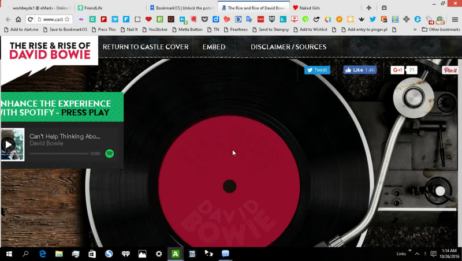Click the Tweet button
The width and height of the screenshot is (462, 261).
[316, 70]
